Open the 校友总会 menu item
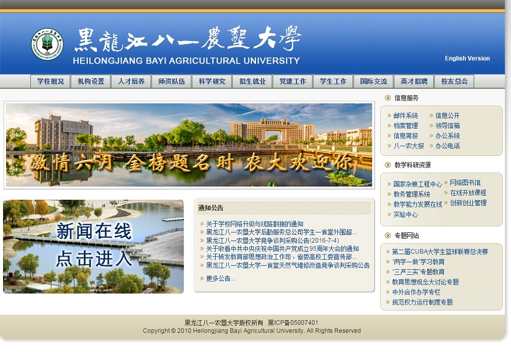Image resolution: width=511 pixels, height=352 pixels. point(455,81)
